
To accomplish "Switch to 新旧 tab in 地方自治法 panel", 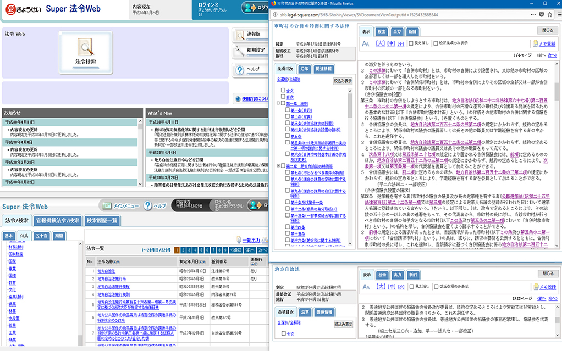I will tap(413, 275).
